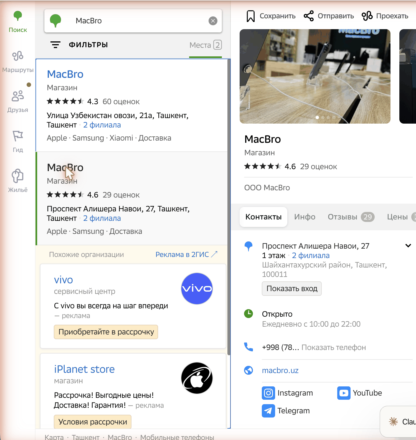The width and height of the screenshot is (416, 440).
Task: Open the Telegram icon
Action: 268,411
